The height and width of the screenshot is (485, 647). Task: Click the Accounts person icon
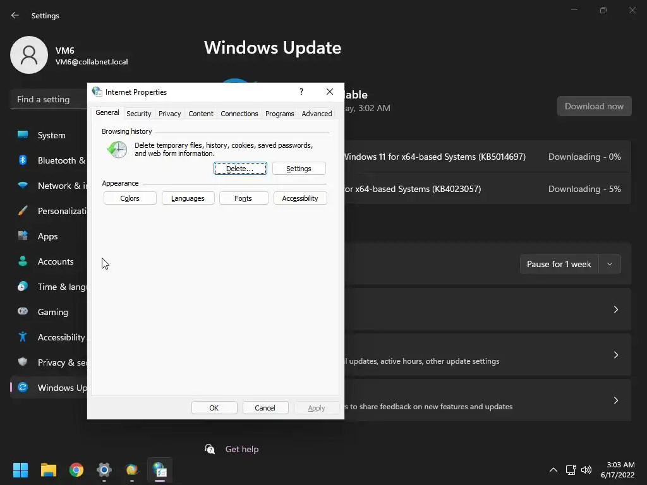(23, 261)
